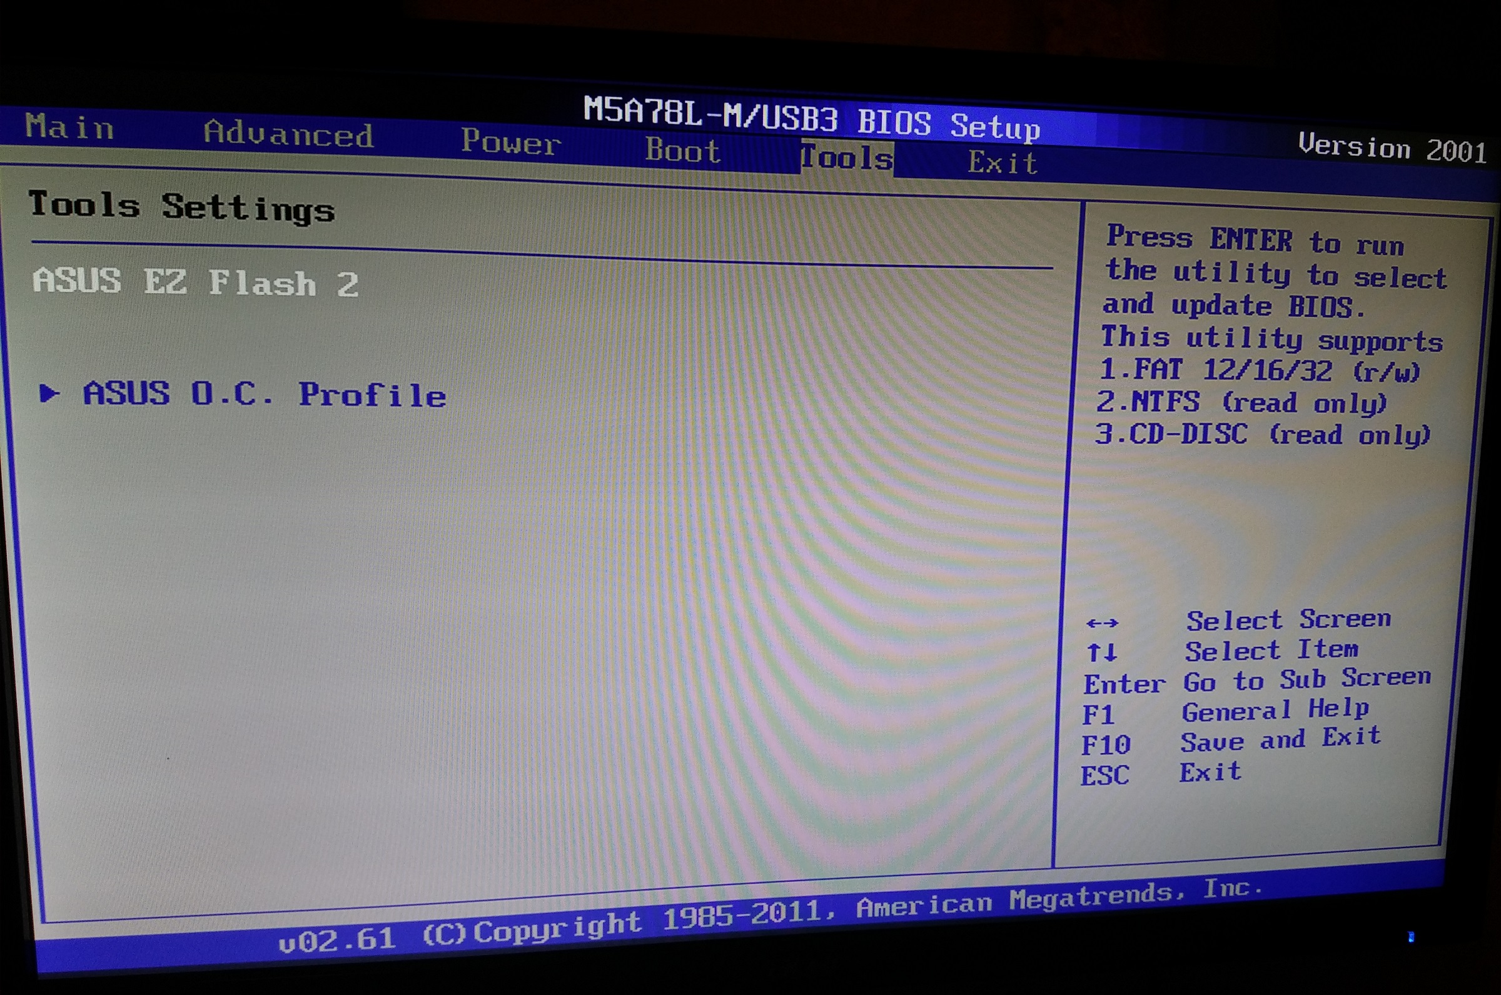Image resolution: width=1501 pixels, height=995 pixels.
Task: Click the up-down arrows Select Item icon
Action: point(1101,652)
